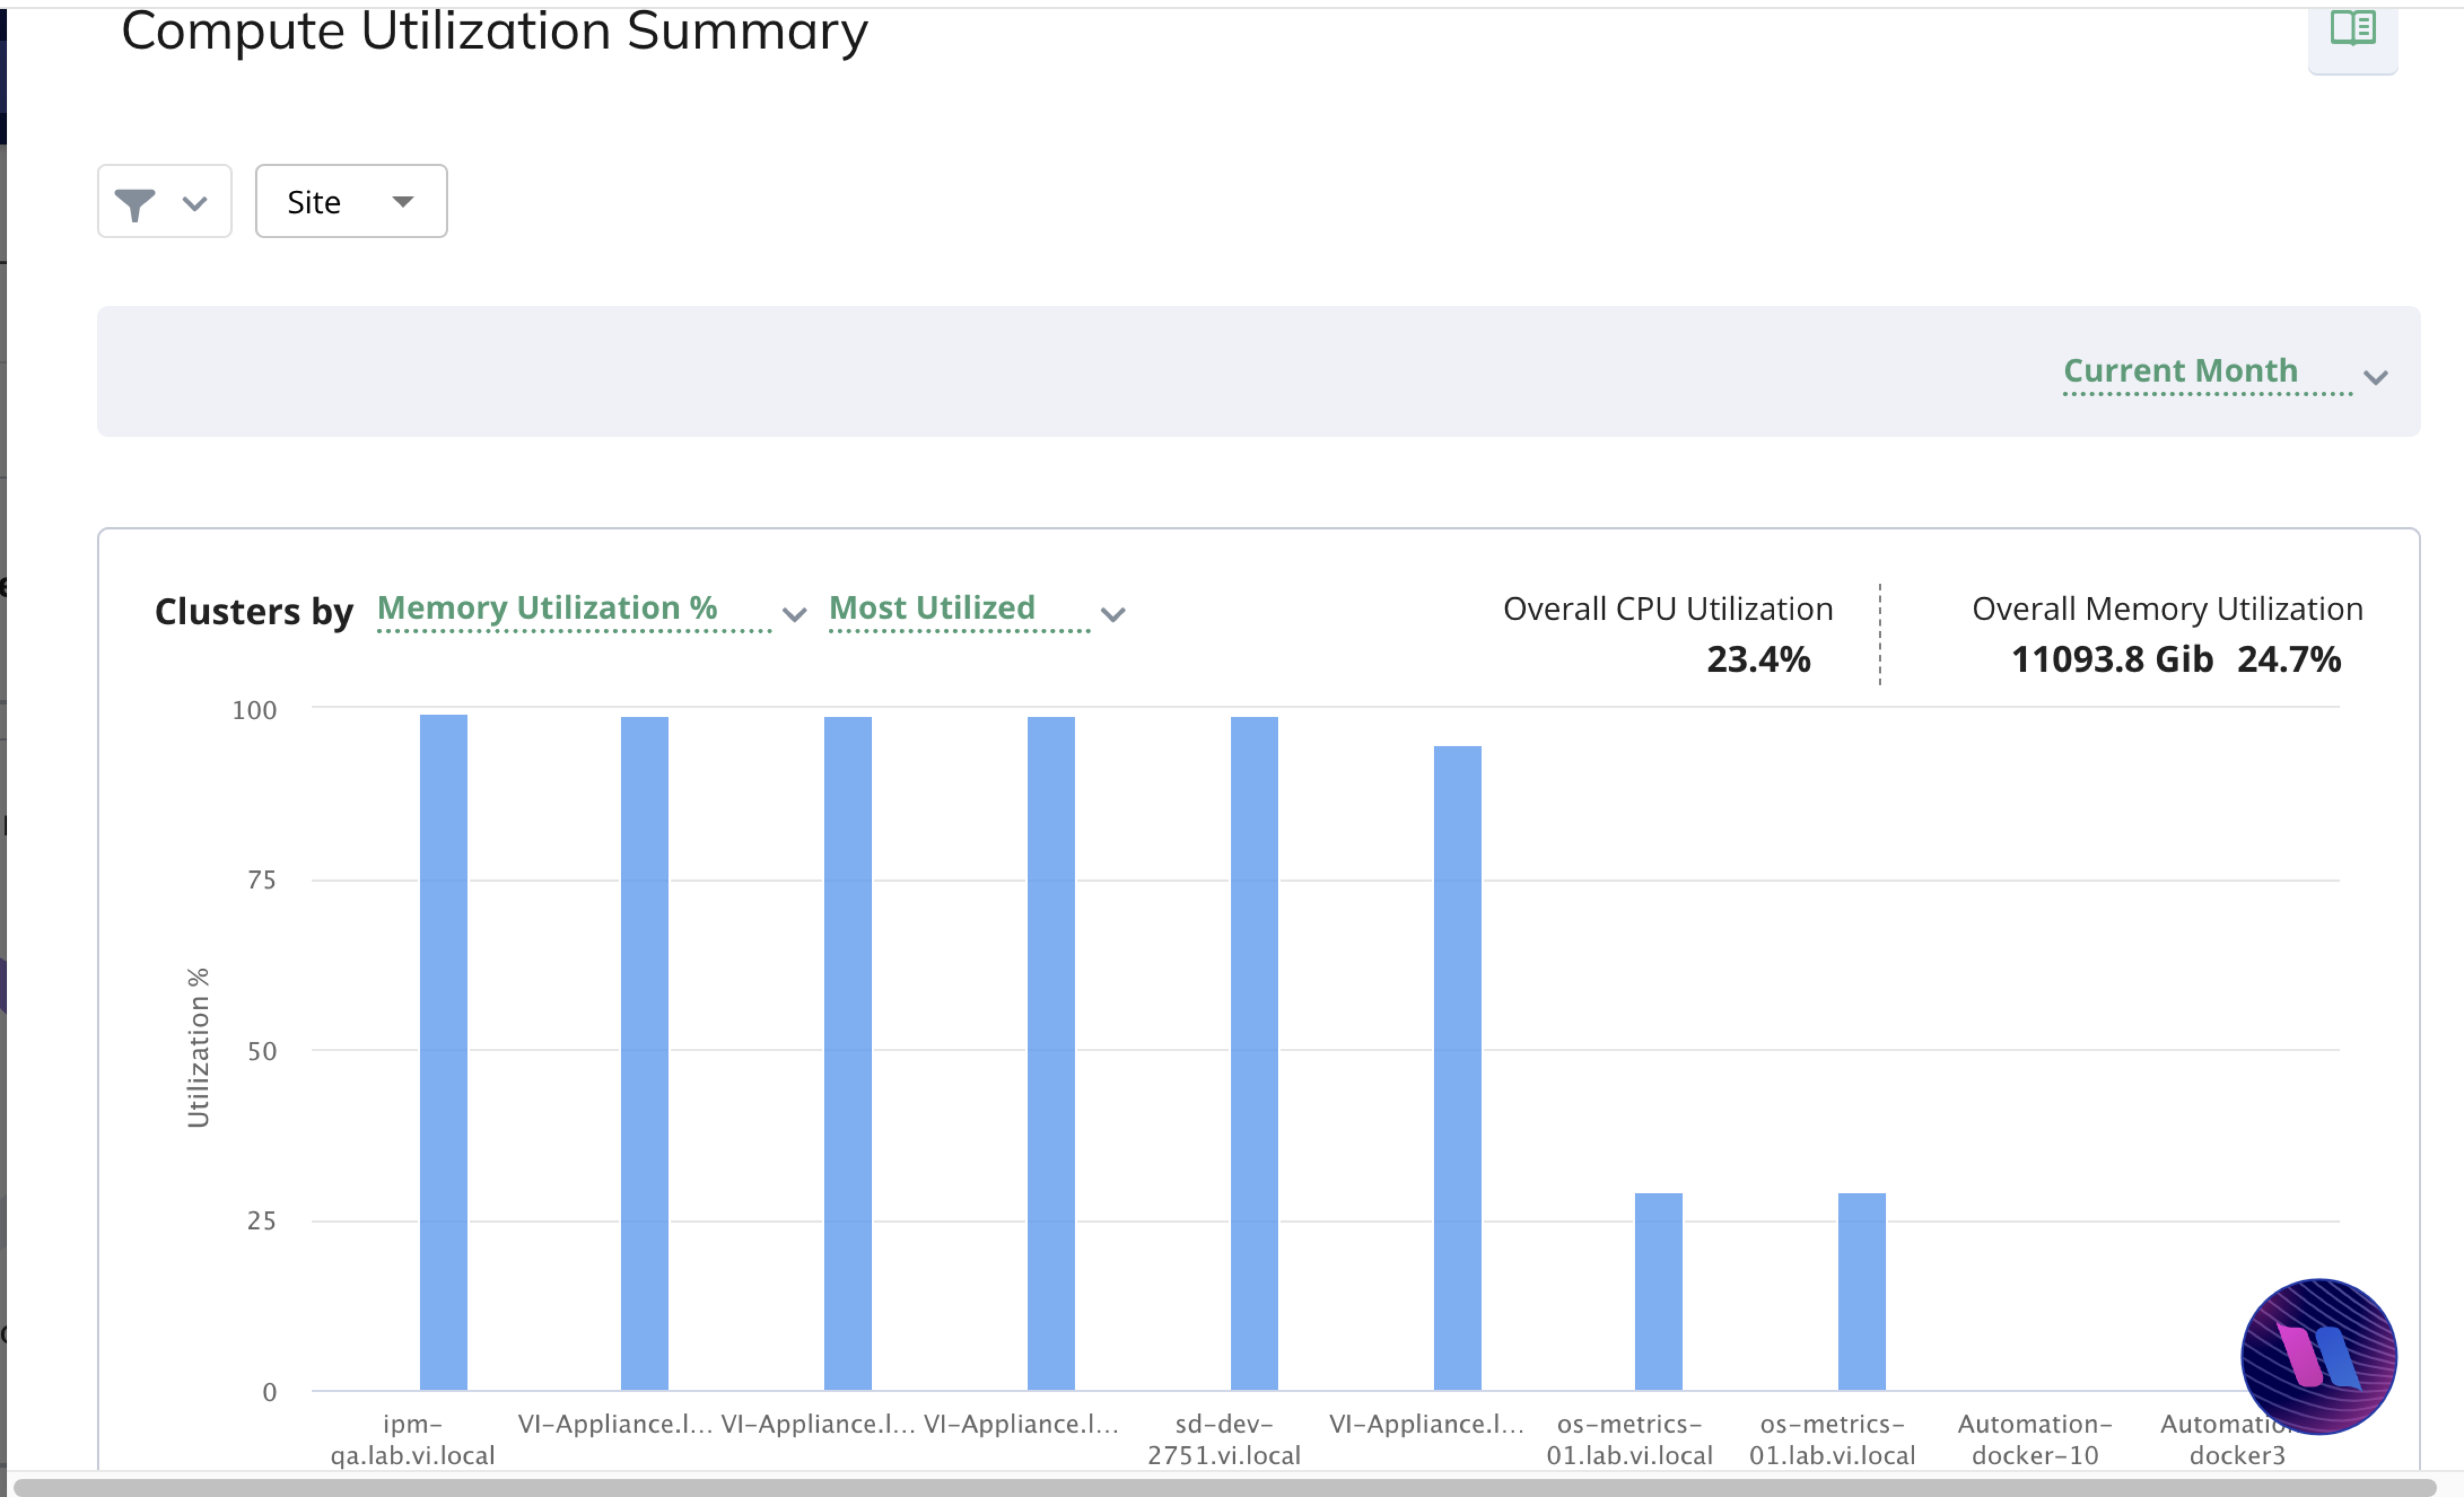Open the Site dropdown
2464x1497 pixels.
pyautogui.click(x=351, y=201)
